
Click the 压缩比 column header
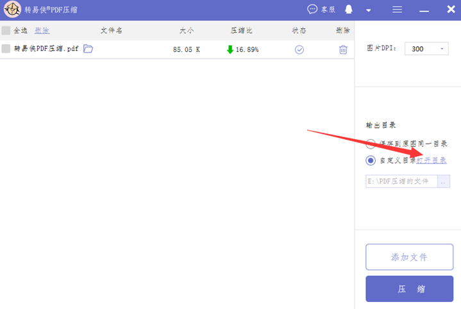(241, 30)
